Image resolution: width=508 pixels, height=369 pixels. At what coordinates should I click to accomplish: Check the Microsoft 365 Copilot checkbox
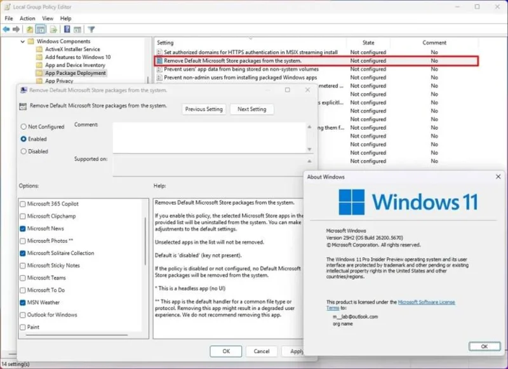[x=23, y=204]
